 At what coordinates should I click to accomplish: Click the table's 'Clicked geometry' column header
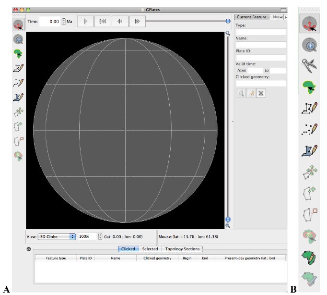[157, 258]
